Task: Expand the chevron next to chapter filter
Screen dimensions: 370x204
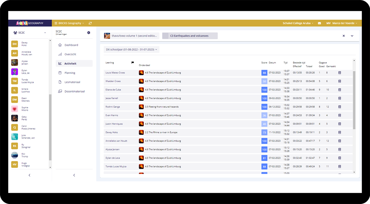Action: click(352, 36)
